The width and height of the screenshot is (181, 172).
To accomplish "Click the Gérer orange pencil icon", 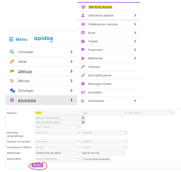I will click(12, 61).
